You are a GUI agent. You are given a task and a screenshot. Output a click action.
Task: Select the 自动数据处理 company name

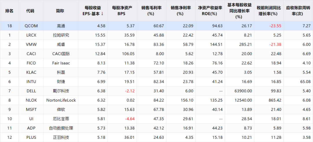coord(61,128)
